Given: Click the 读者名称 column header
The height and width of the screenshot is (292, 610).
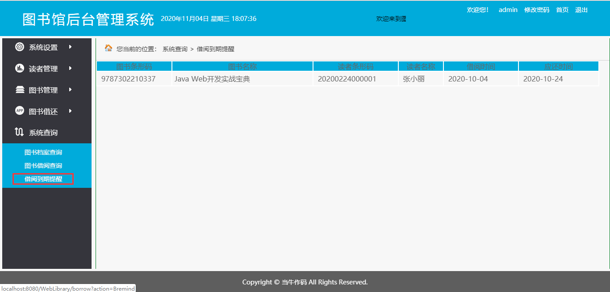Looking at the screenshot, I should tap(421, 66).
